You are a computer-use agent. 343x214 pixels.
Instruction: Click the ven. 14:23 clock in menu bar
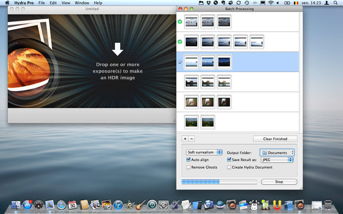311,3
